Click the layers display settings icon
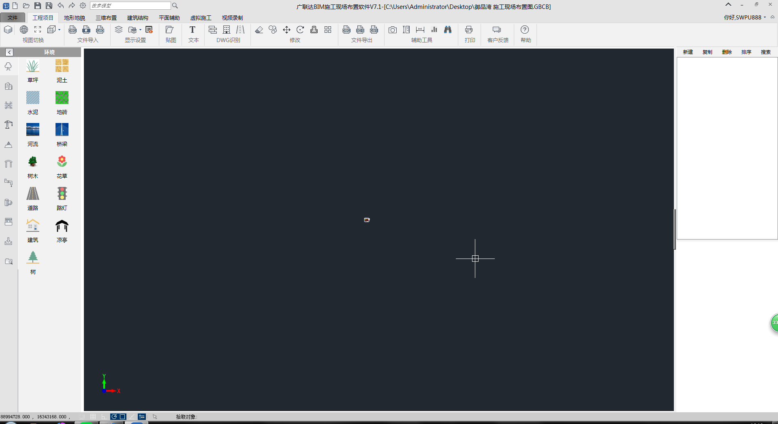Viewport: 778px width, 424px height. point(119,30)
